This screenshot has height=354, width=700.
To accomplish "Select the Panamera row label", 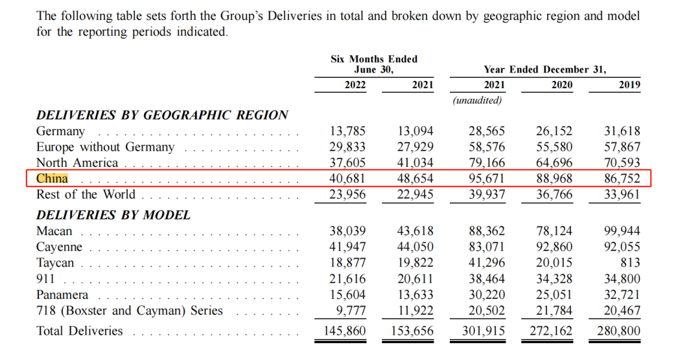I will click(62, 295).
